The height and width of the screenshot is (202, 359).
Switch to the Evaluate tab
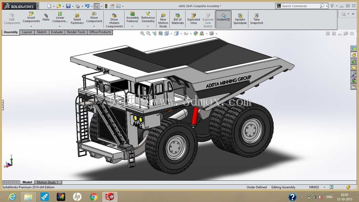57,32
